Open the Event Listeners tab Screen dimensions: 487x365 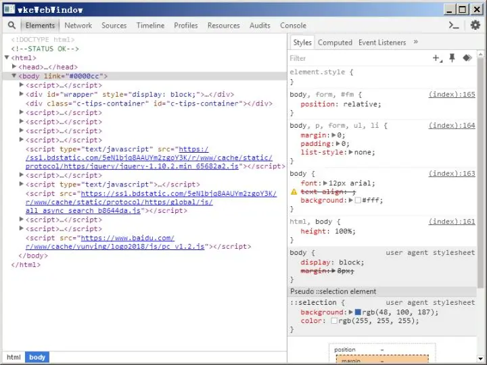(382, 43)
